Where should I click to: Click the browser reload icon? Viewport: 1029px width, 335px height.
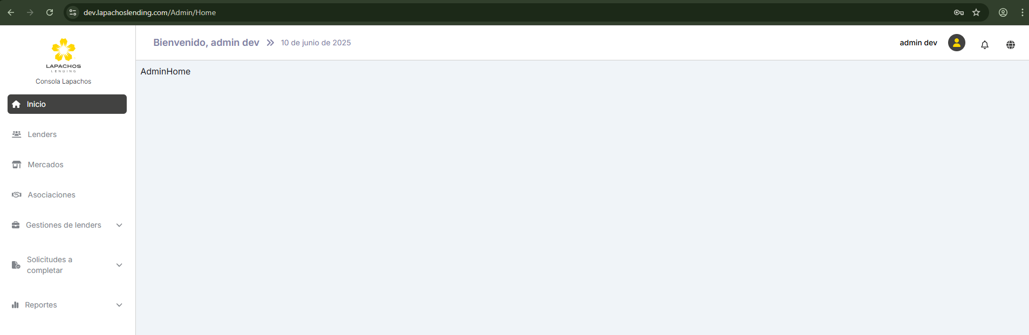50,12
